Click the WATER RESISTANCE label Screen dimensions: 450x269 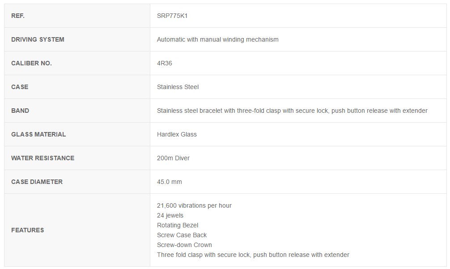pos(43,158)
